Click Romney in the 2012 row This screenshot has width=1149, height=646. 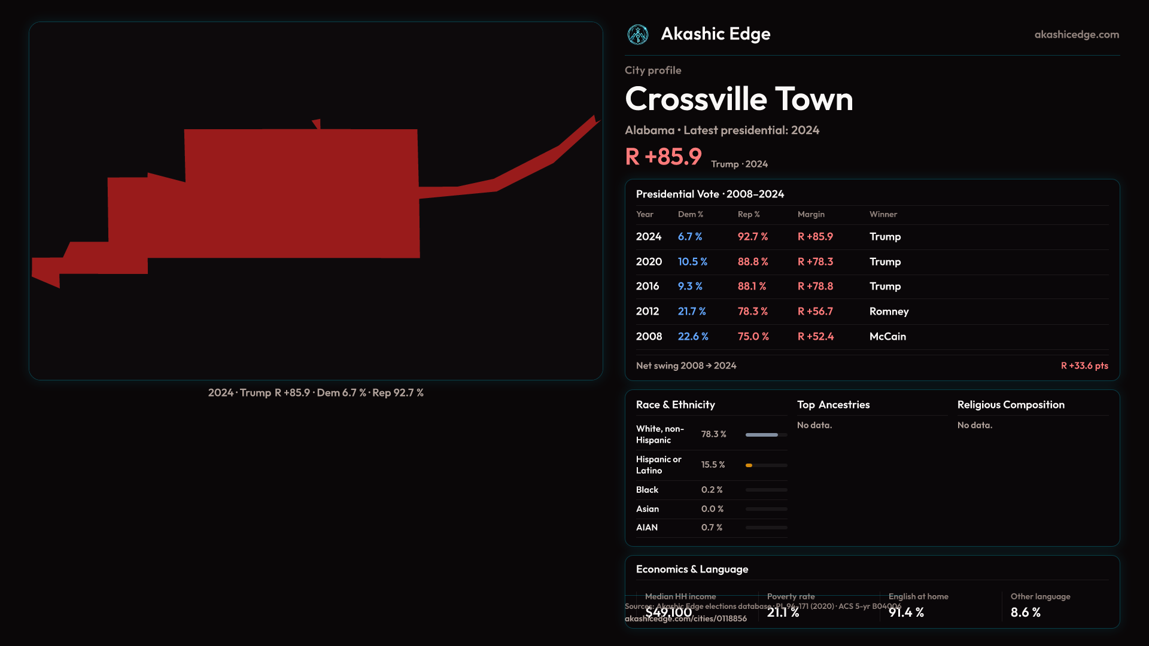pyautogui.click(x=888, y=312)
